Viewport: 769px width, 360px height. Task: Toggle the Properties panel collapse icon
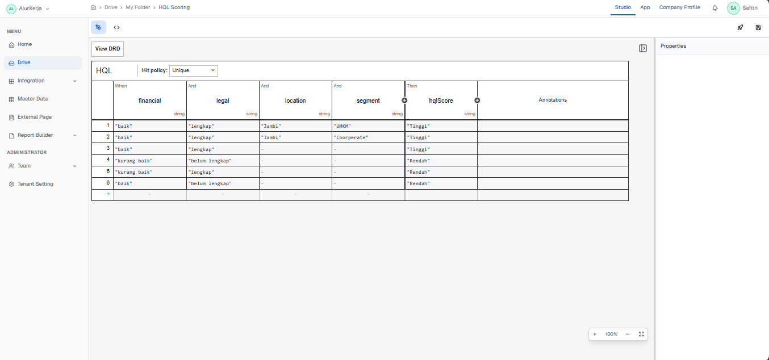[x=643, y=48]
